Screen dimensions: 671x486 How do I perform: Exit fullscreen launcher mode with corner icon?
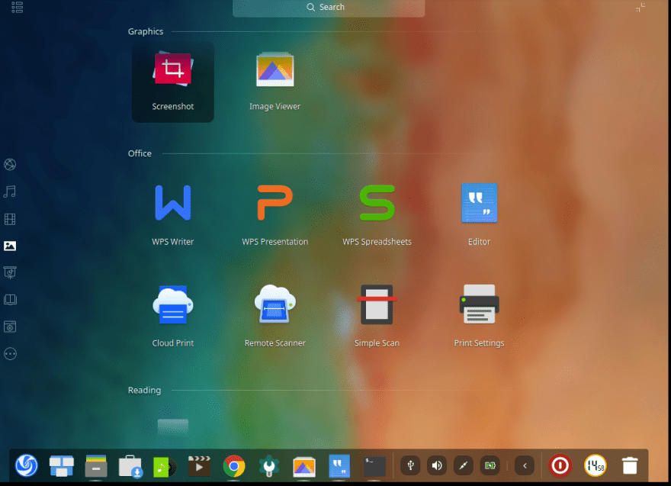(640, 8)
